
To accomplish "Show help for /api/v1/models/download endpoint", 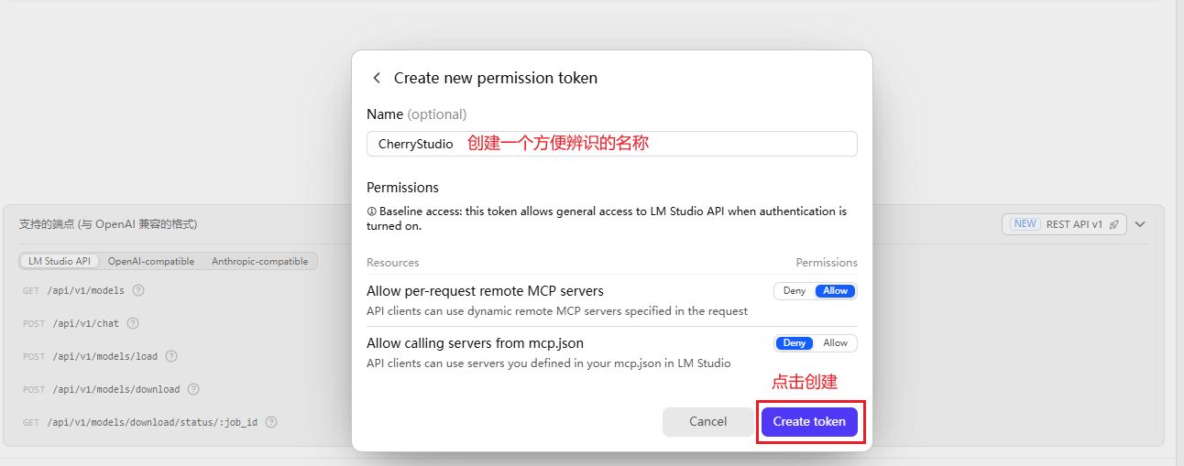I will (x=193, y=389).
